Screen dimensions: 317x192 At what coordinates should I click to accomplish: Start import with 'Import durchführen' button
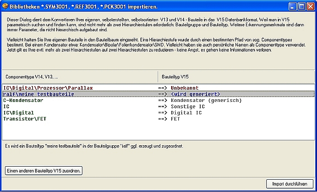click(289, 184)
